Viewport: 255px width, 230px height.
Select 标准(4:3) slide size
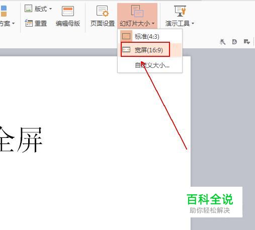150,36
